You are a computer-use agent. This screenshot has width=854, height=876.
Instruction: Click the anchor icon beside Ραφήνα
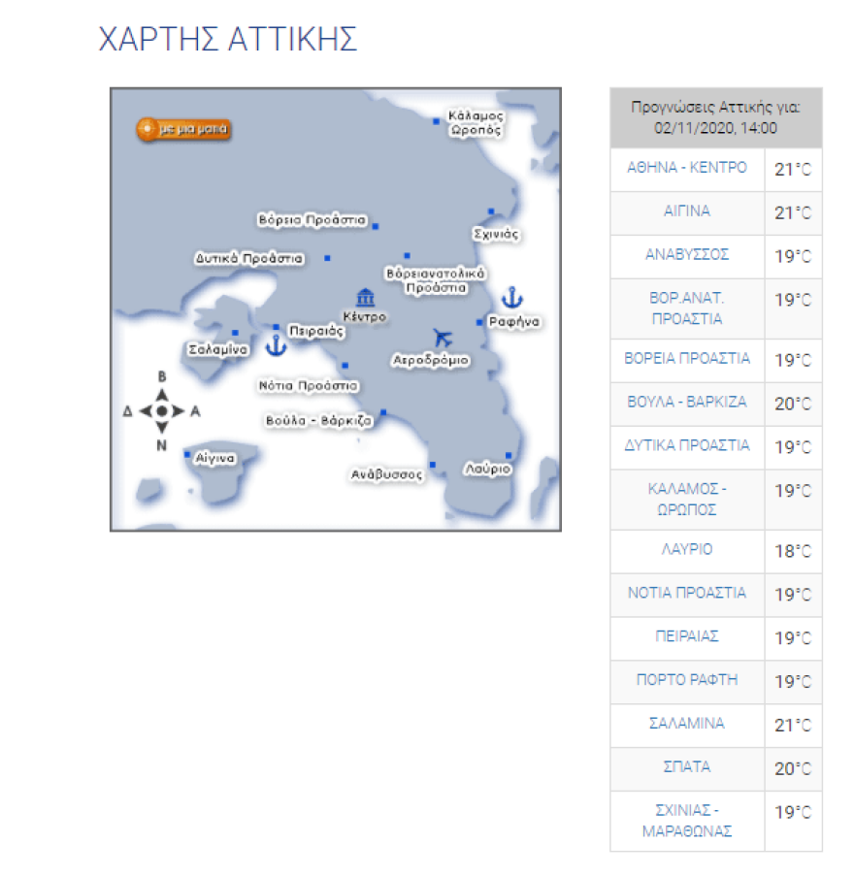click(511, 296)
